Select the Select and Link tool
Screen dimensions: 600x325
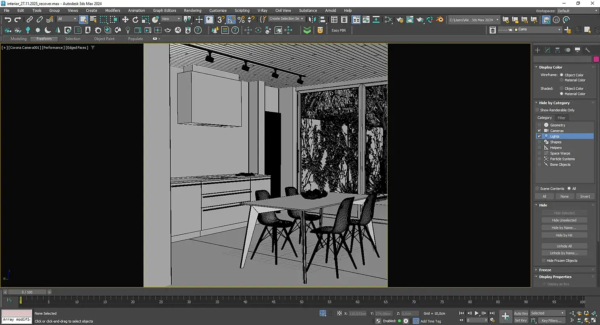pos(30,19)
